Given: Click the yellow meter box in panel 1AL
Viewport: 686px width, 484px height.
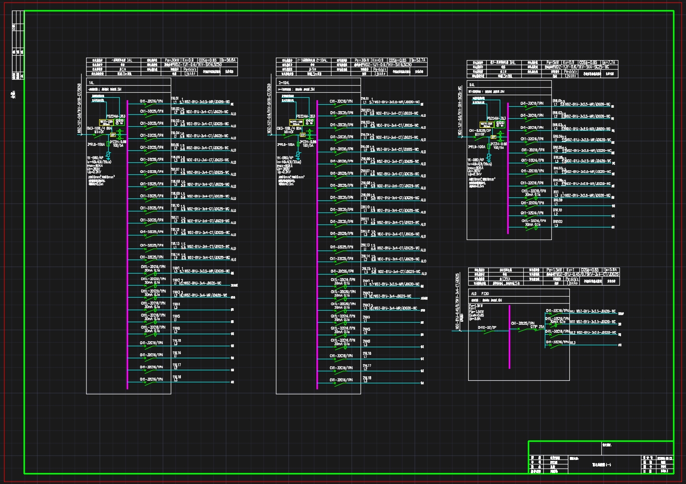Looking at the screenshot, I should click(x=107, y=122).
